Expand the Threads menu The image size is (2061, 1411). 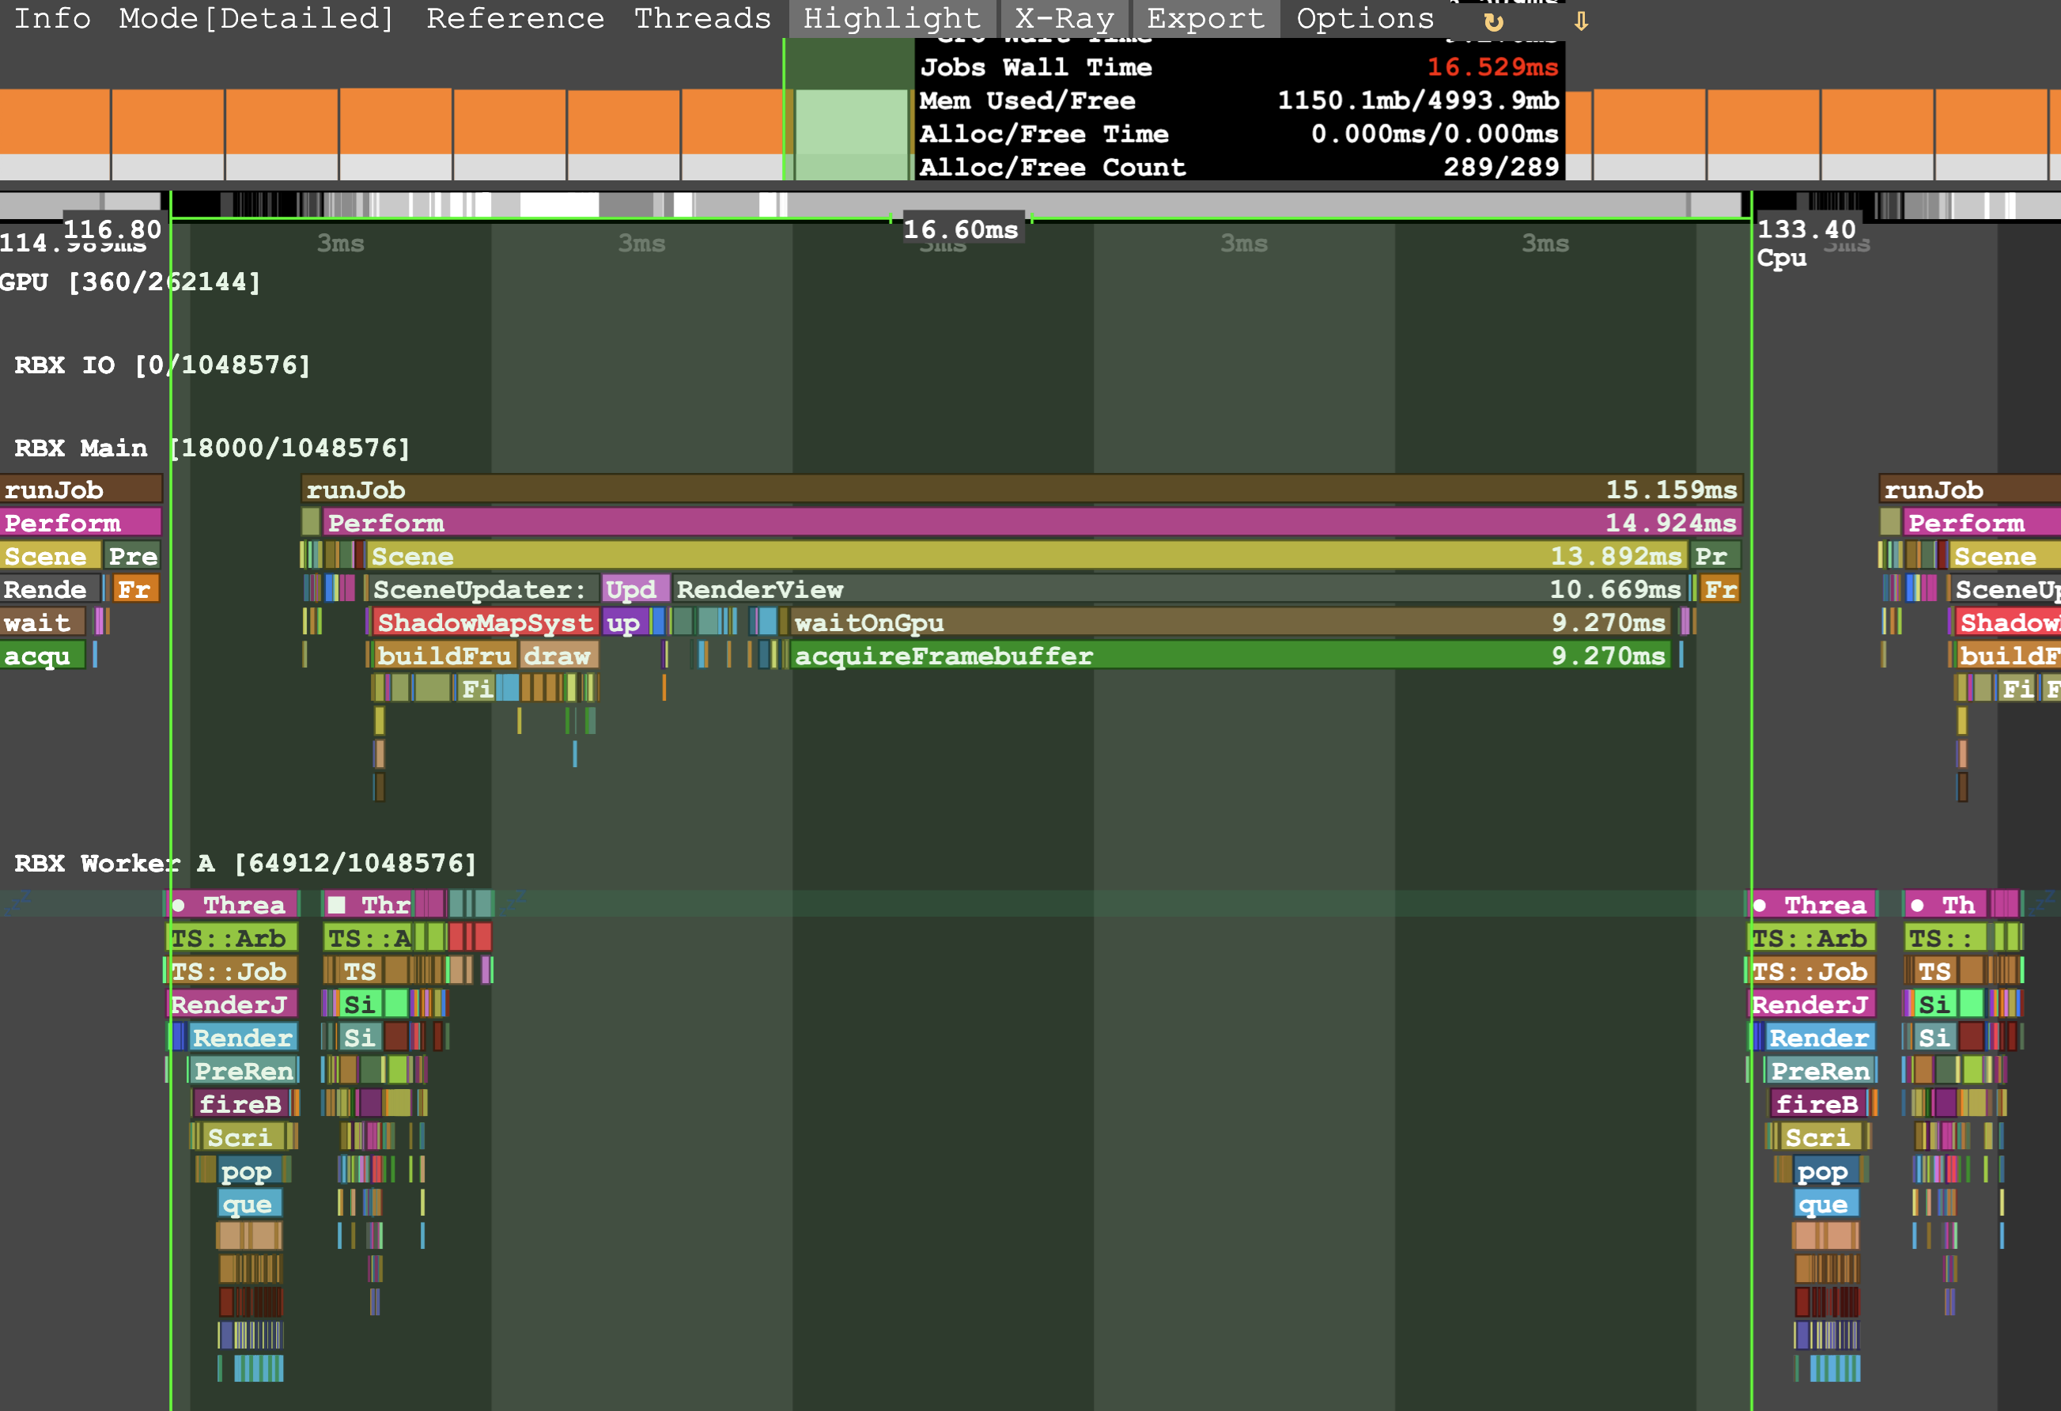pos(702,19)
